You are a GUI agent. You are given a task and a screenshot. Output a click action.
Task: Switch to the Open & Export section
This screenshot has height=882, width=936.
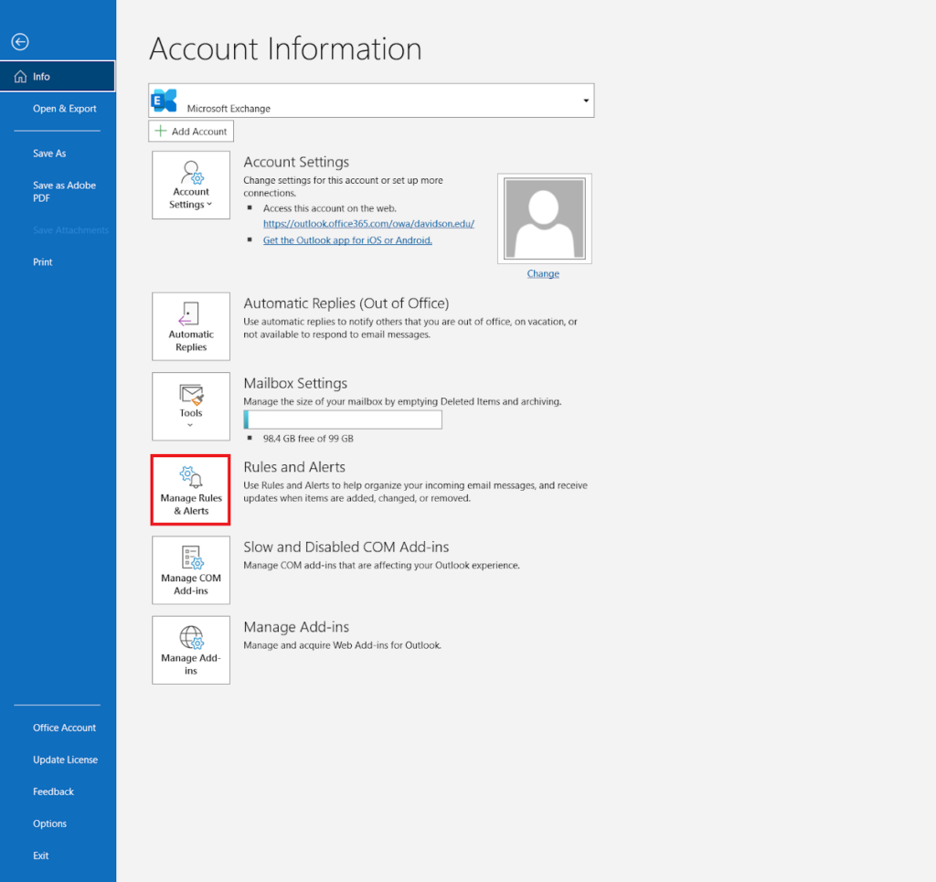[x=64, y=108]
